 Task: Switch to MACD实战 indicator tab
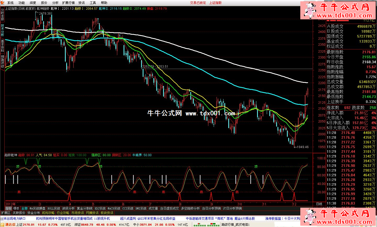[114, 208]
